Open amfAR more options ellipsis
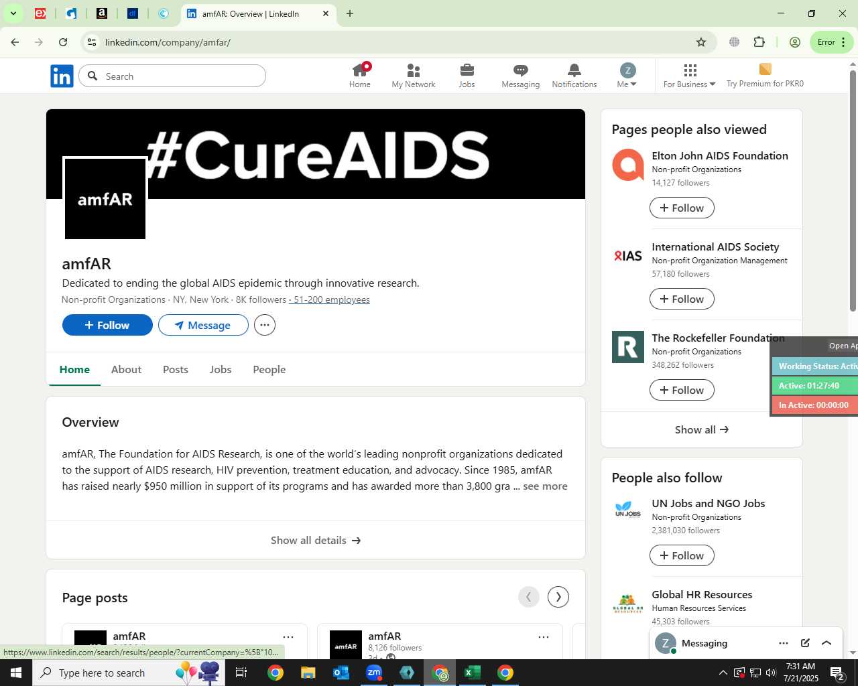The height and width of the screenshot is (686, 858). tap(265, 325)
